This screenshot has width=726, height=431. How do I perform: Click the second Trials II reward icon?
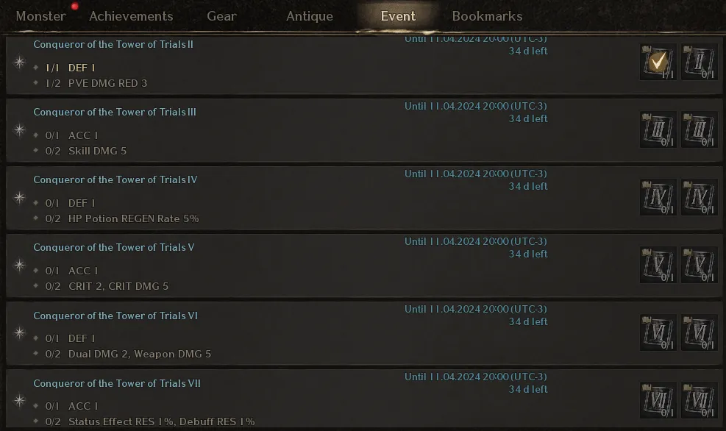pos(699,62)
